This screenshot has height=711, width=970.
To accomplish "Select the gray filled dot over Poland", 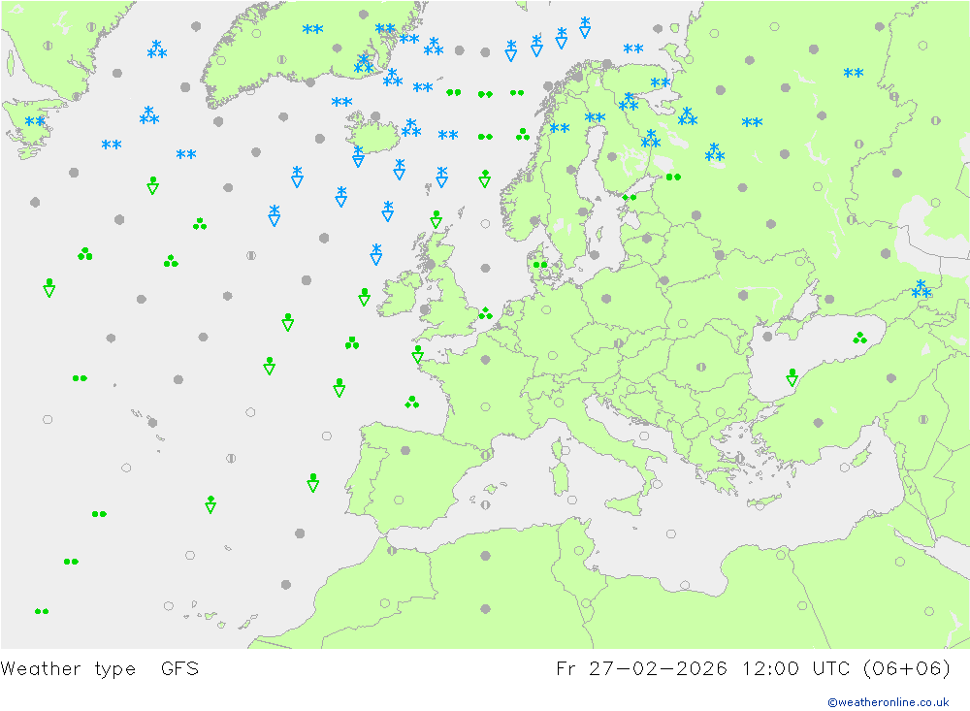I will [x=606, y=298].
